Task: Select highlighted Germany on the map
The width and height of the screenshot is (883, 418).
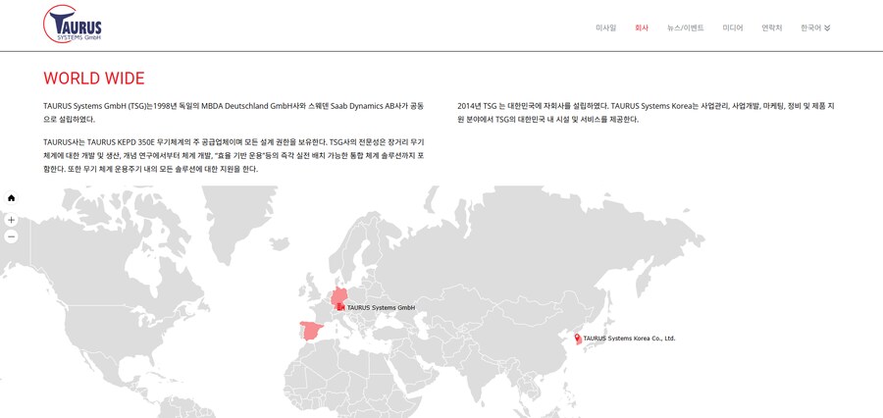Action: tap(339, 296)
